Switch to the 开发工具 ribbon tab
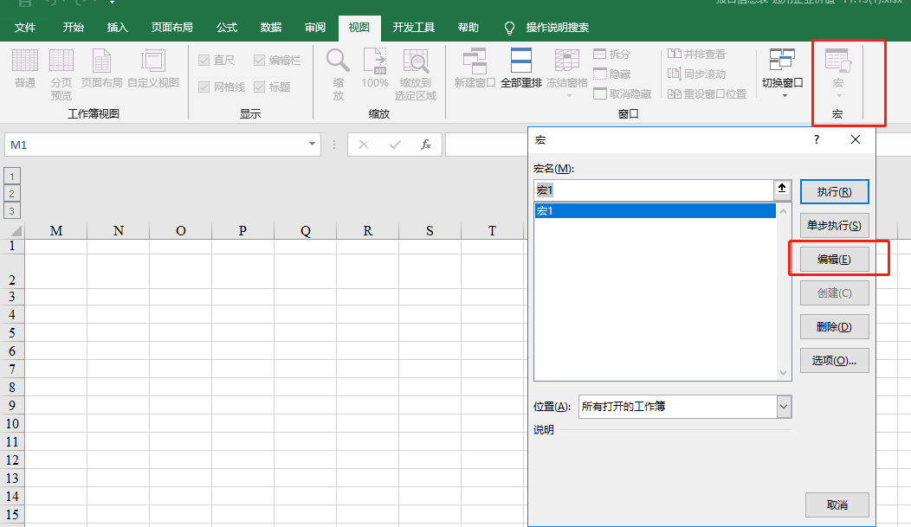 coord(414,27)
